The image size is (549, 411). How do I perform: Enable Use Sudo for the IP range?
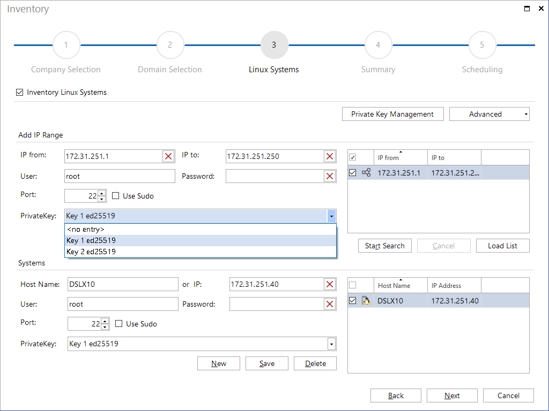[116, 196]
